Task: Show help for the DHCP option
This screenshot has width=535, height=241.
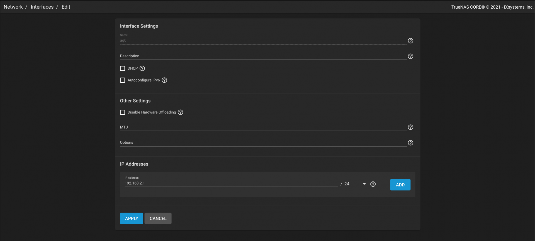Action: coord(142,68)
